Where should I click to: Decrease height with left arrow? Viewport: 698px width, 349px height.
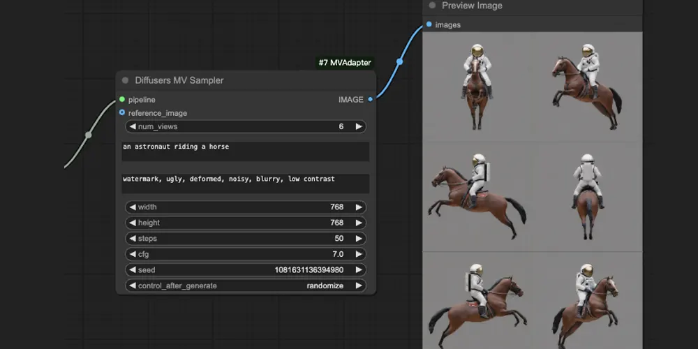(x=132, y=223)
